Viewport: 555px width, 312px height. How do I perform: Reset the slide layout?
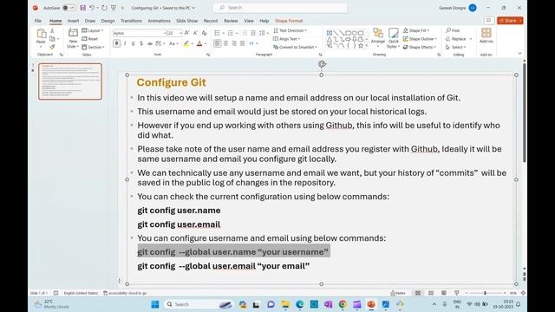click(90, 39)
